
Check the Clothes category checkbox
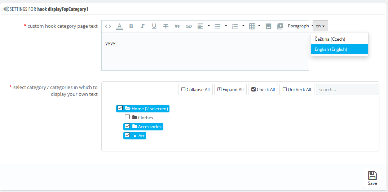127,117
